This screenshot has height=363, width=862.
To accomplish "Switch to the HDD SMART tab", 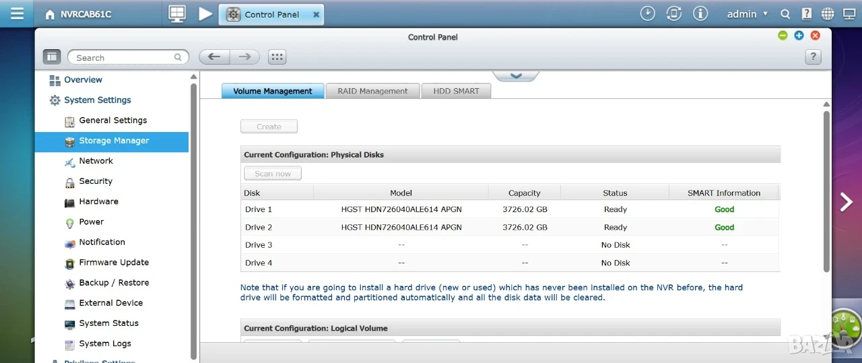I will point(456,91).
